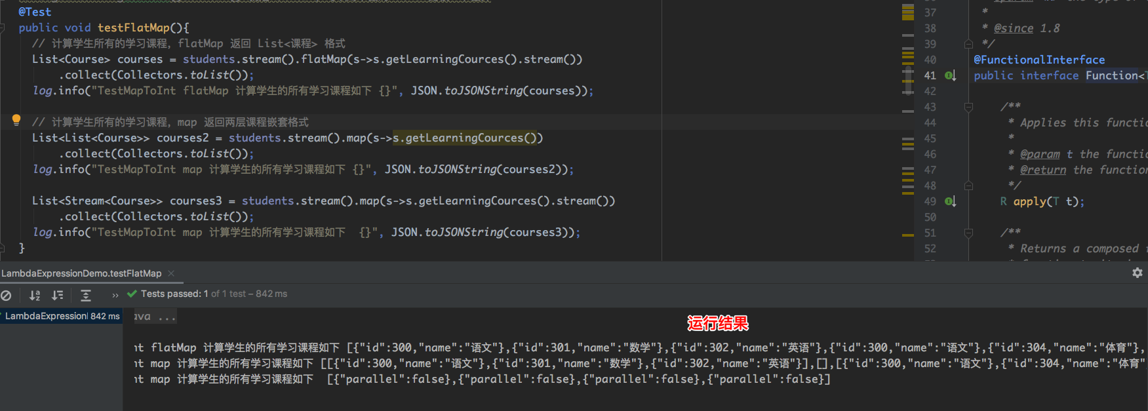Select the LambdaExpressionDemo.testFlatMap run tab
Viewport: 1148px width, 411px height.
81,273
